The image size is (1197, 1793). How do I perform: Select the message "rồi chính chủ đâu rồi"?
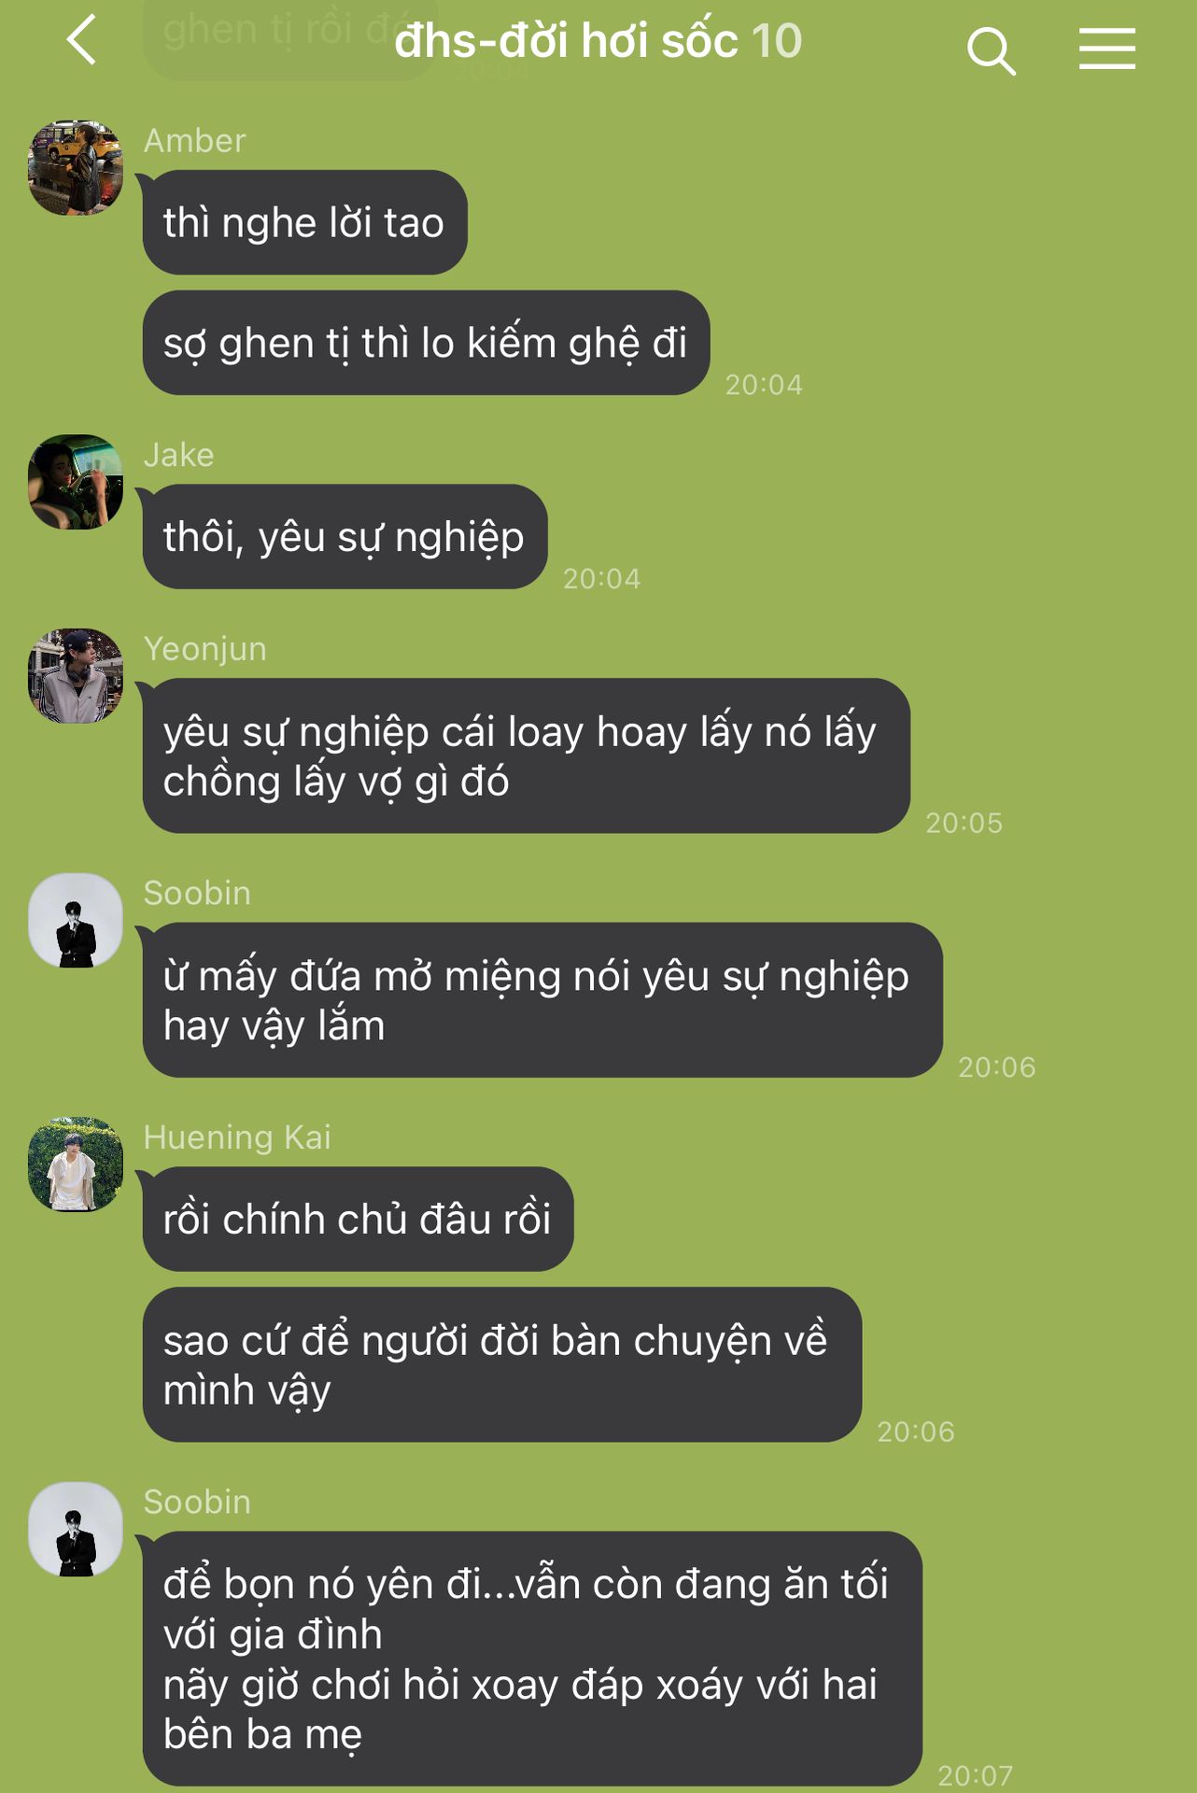click(358, 1219)
